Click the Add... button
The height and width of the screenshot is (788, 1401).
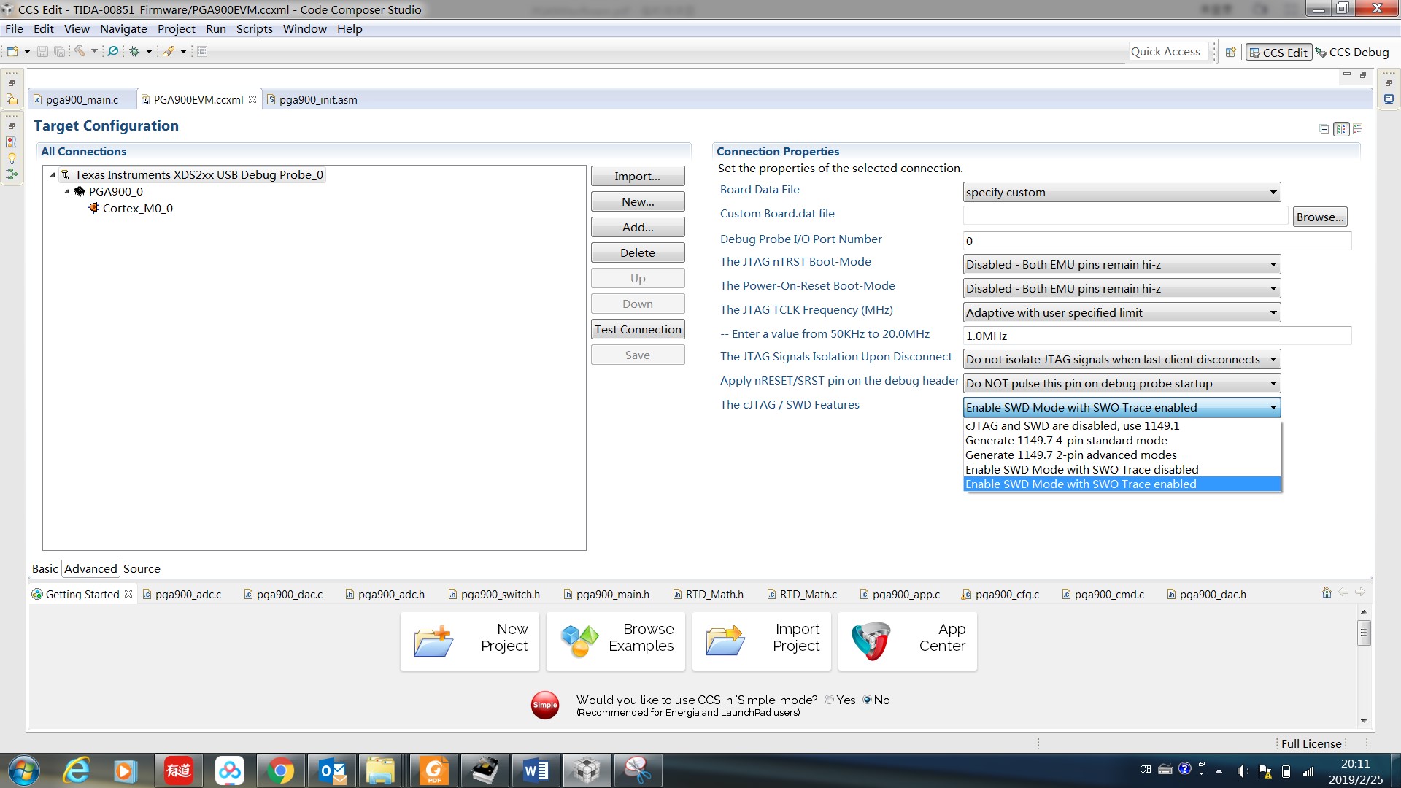(638, 228)
